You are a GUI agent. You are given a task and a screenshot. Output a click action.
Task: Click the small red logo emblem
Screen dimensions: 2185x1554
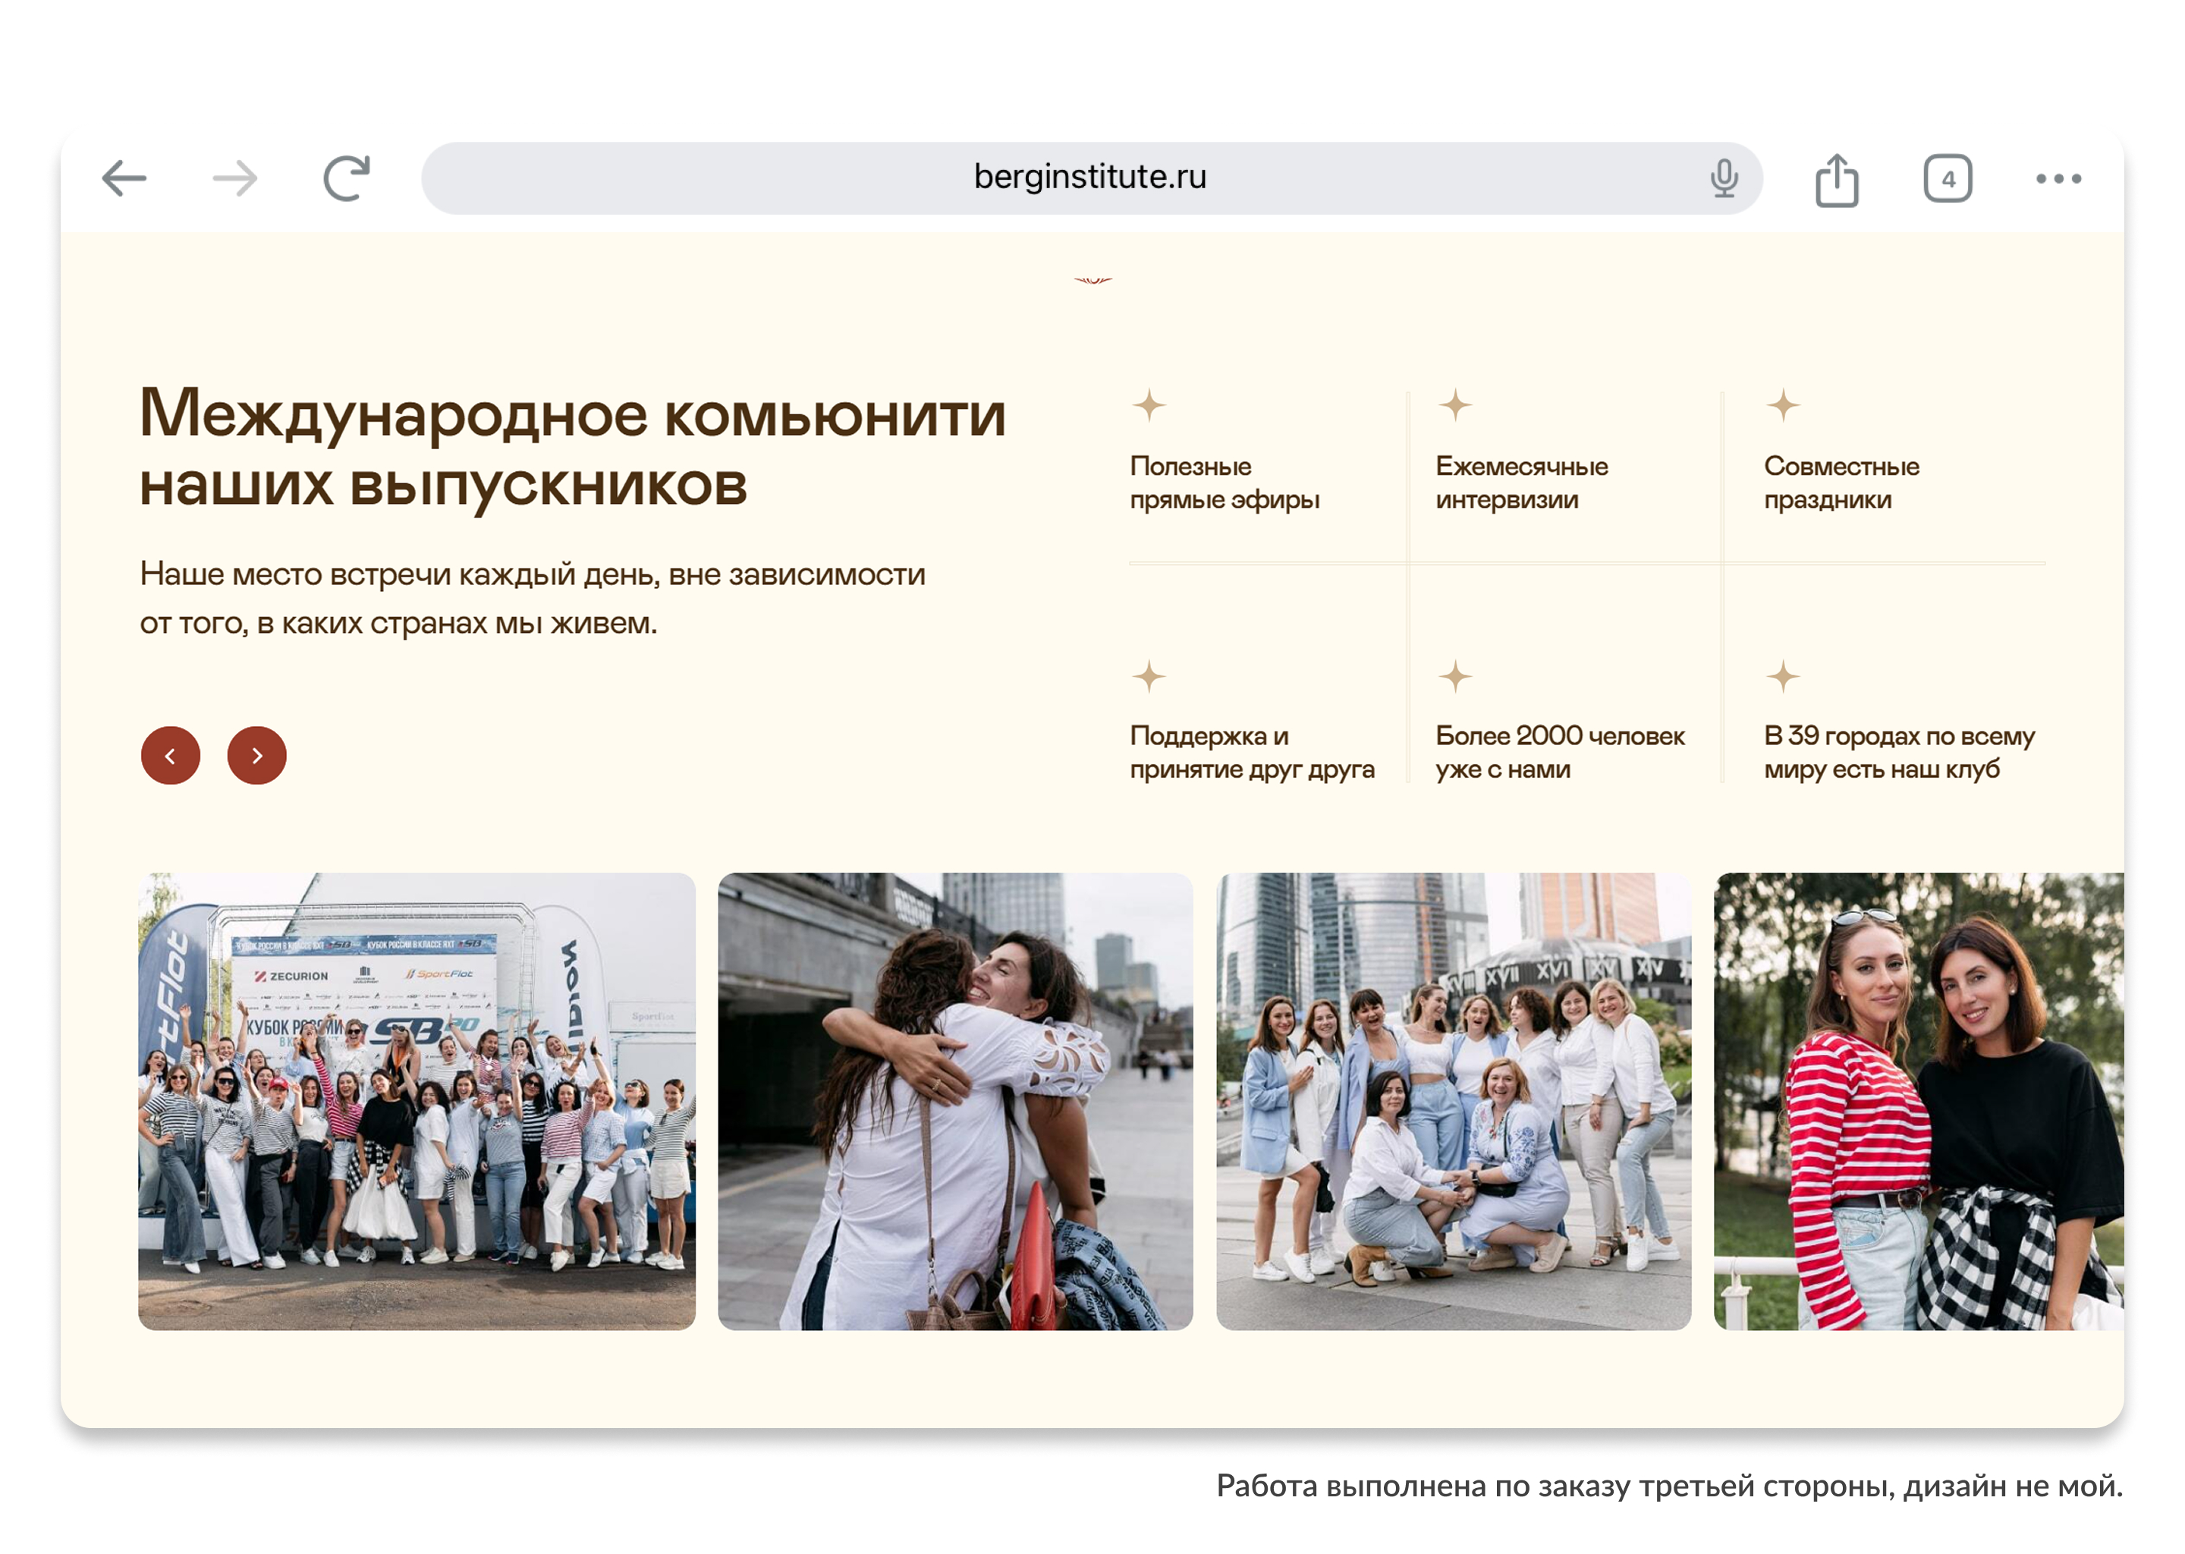[1092, 280]
